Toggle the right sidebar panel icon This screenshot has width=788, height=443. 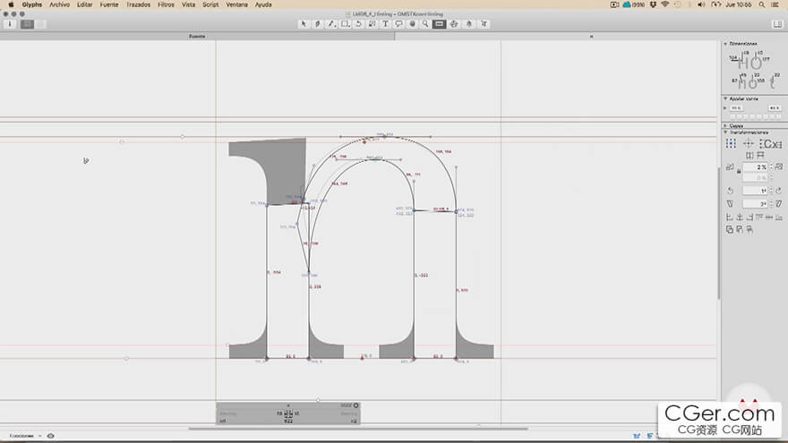tap(777, 23)
